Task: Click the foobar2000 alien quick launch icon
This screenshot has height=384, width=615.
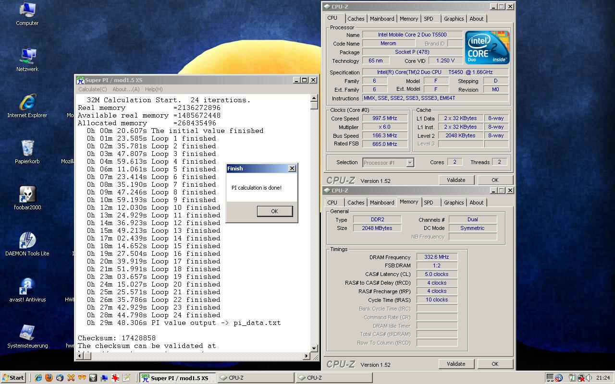Action: [93, 378]
